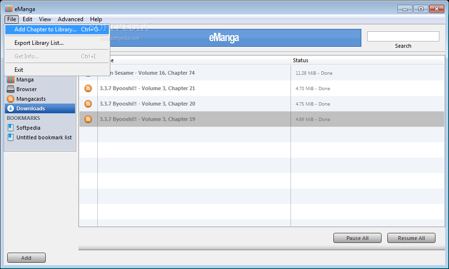The image size is (449, 269).
Task: Click the 4.75 MiB - Done status
Action: 313,104
